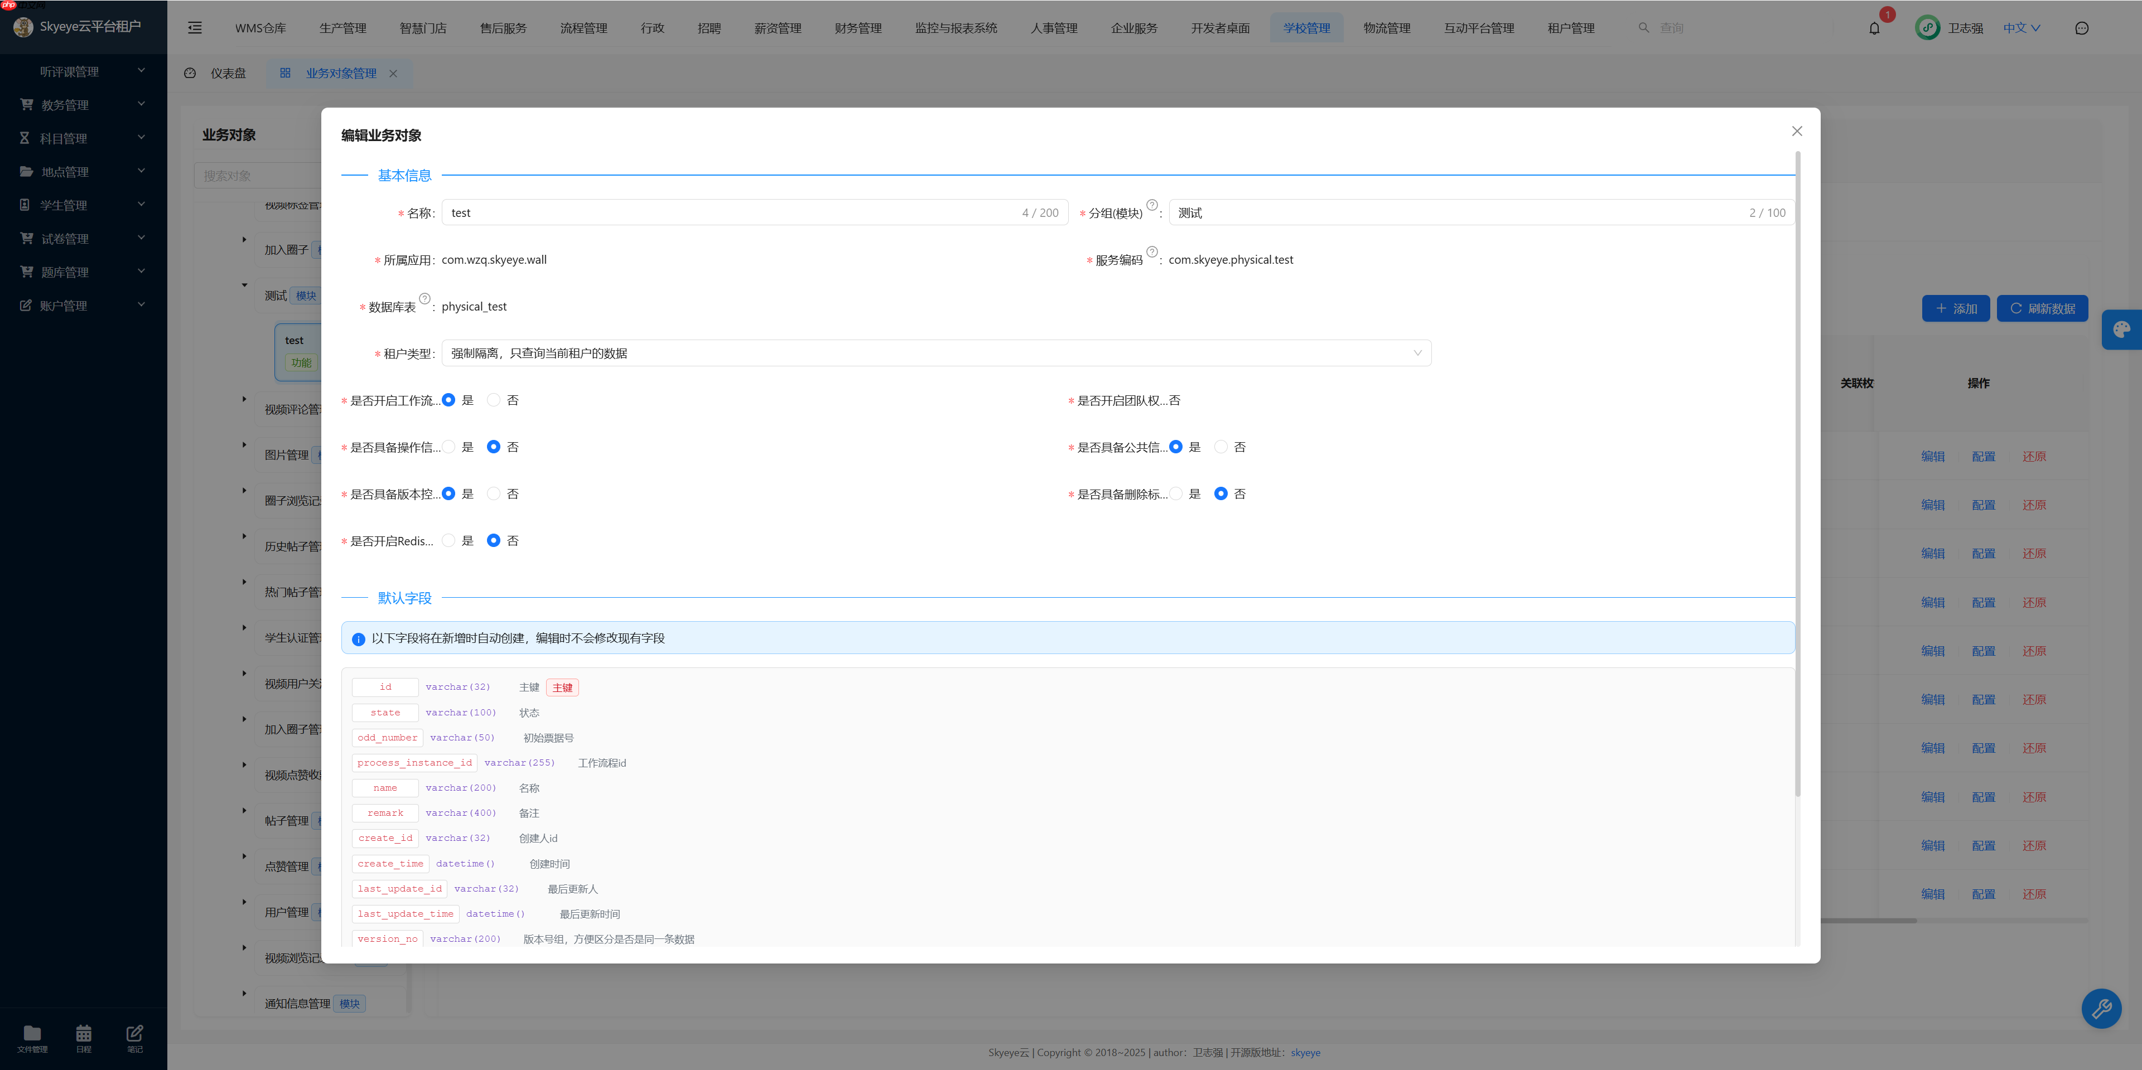Expand the 中文 language dropdown
The image size is (2142, 1070).
coord(2022,27)
